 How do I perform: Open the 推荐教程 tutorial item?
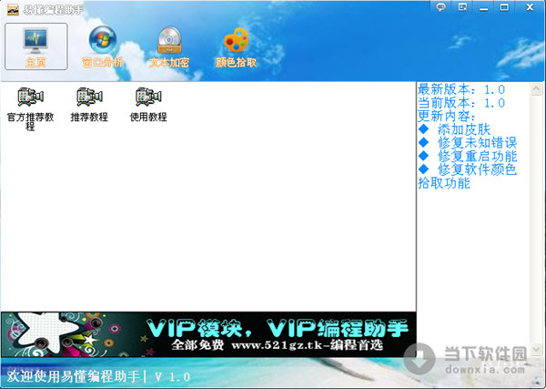coord(89,105)
